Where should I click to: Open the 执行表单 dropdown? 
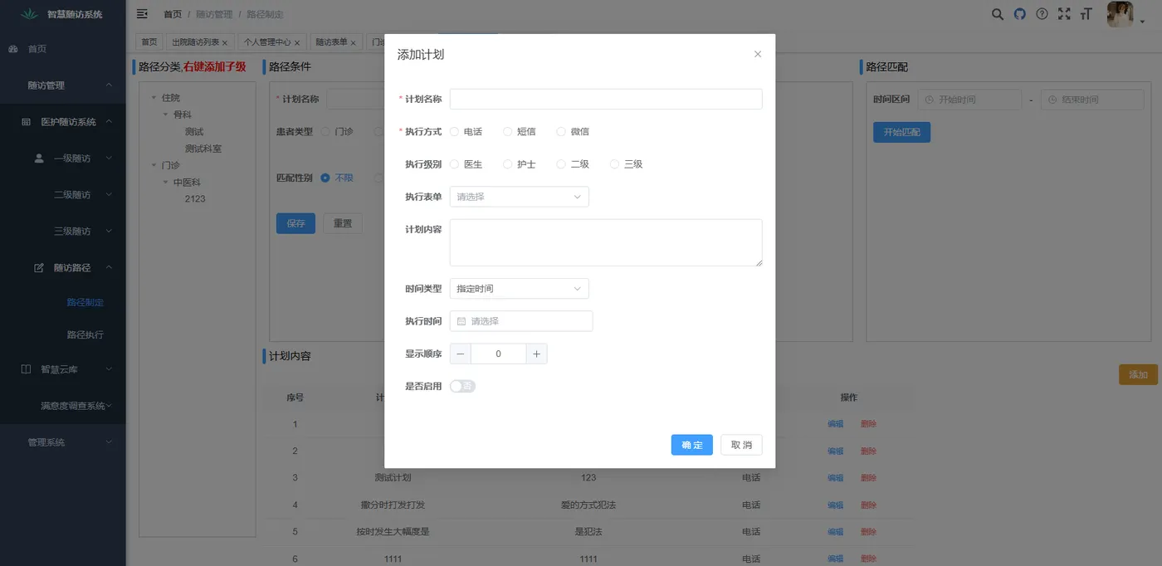(x=519, y=197)
